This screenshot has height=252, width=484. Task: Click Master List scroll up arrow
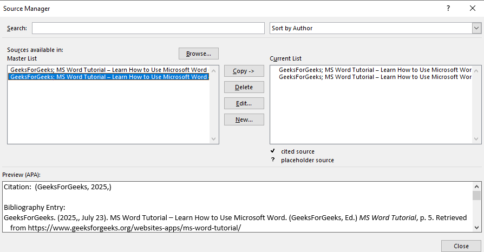[214, 70]
